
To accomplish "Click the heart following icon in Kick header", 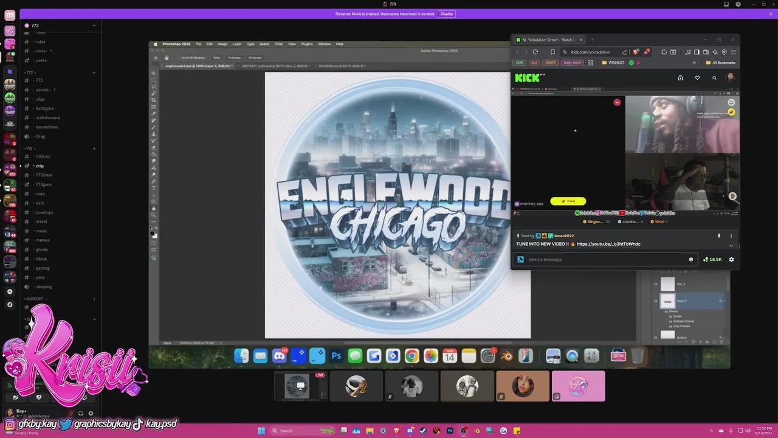I will (697, 78).
